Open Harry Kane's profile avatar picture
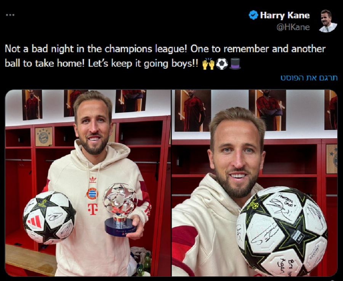 (328, 21)
